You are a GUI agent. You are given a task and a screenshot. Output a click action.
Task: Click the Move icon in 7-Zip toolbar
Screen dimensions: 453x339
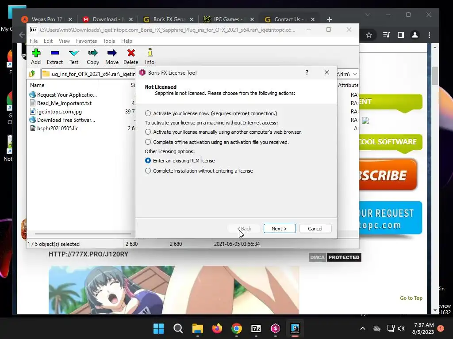pyautogui.click(x=112, y=56)
